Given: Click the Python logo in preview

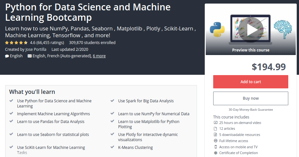Looking at the screenshot, I should pos(217,29).
